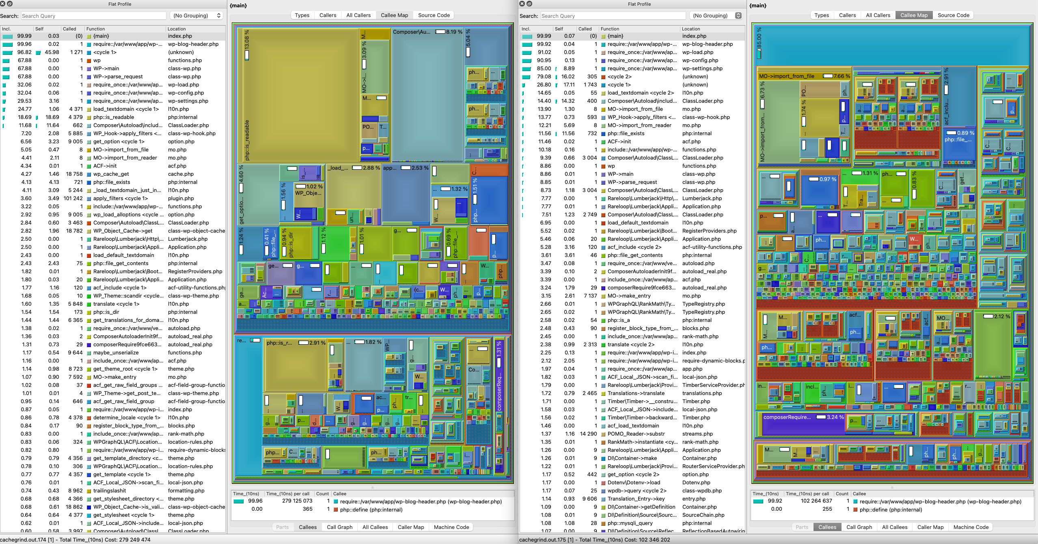Click the color square beside php::define in the left callees list
Image resolution: width=1038 pixels, height=544 pixels.
[x=336, y=510]
